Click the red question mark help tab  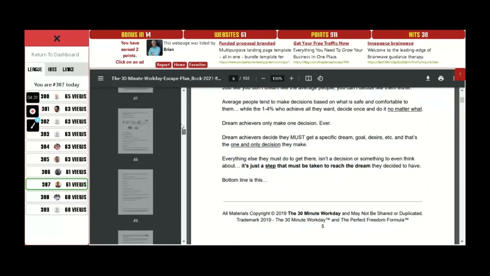point(460,74)
